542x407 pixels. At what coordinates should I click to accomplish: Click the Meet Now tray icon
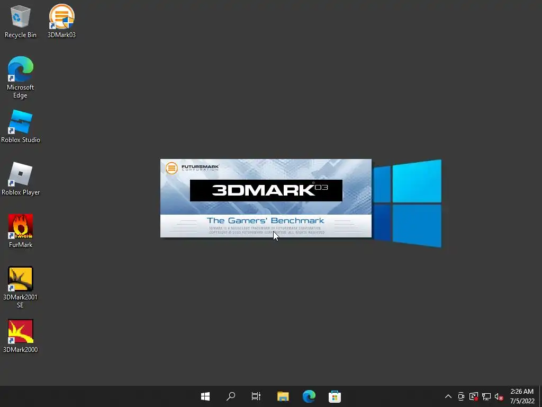pyautogui.click(x=461, y=396)
